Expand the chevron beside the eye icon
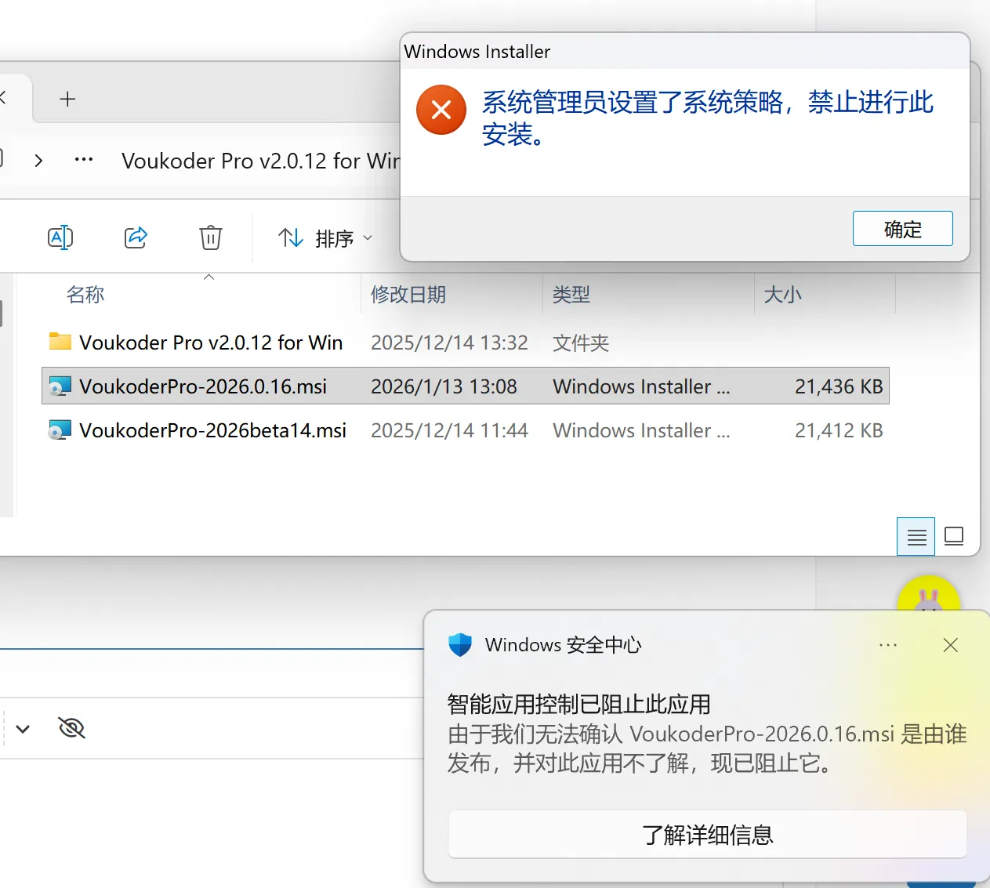This screenshot has height=888, width=990. 23,729
